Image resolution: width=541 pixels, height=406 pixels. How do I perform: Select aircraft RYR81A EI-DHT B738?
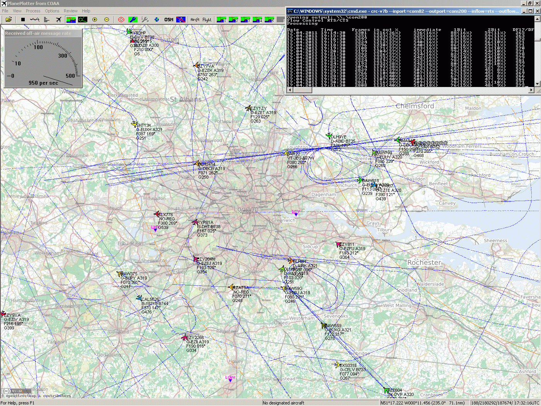(x=195, y=222)
